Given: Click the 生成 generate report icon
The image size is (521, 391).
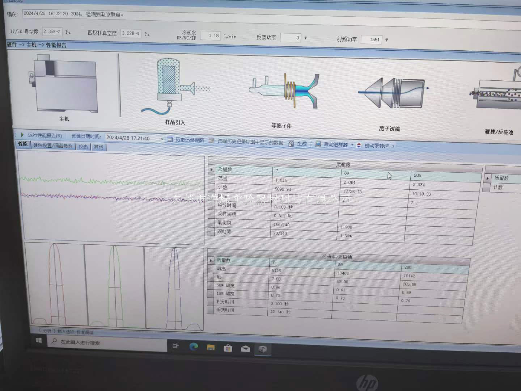Looking at the screenshot, I should 291,144.
